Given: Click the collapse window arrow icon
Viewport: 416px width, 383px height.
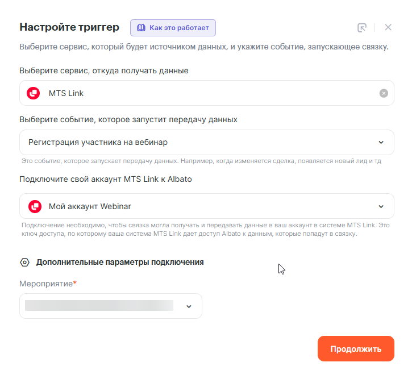Looking at the screenshot, I should point(362,27).
